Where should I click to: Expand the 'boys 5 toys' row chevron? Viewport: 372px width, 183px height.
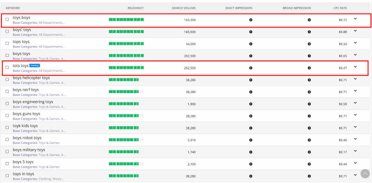tap(355, 163)
